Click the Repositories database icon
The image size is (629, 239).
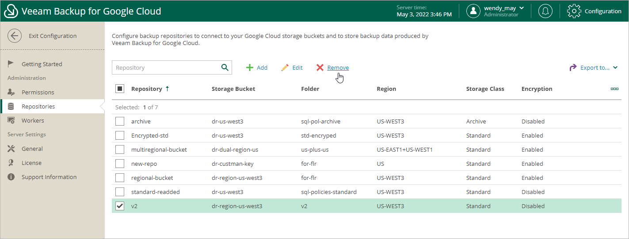(x=11, y=106)
